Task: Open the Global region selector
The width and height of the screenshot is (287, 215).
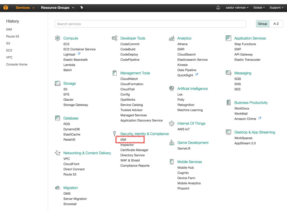Action: 259,8
